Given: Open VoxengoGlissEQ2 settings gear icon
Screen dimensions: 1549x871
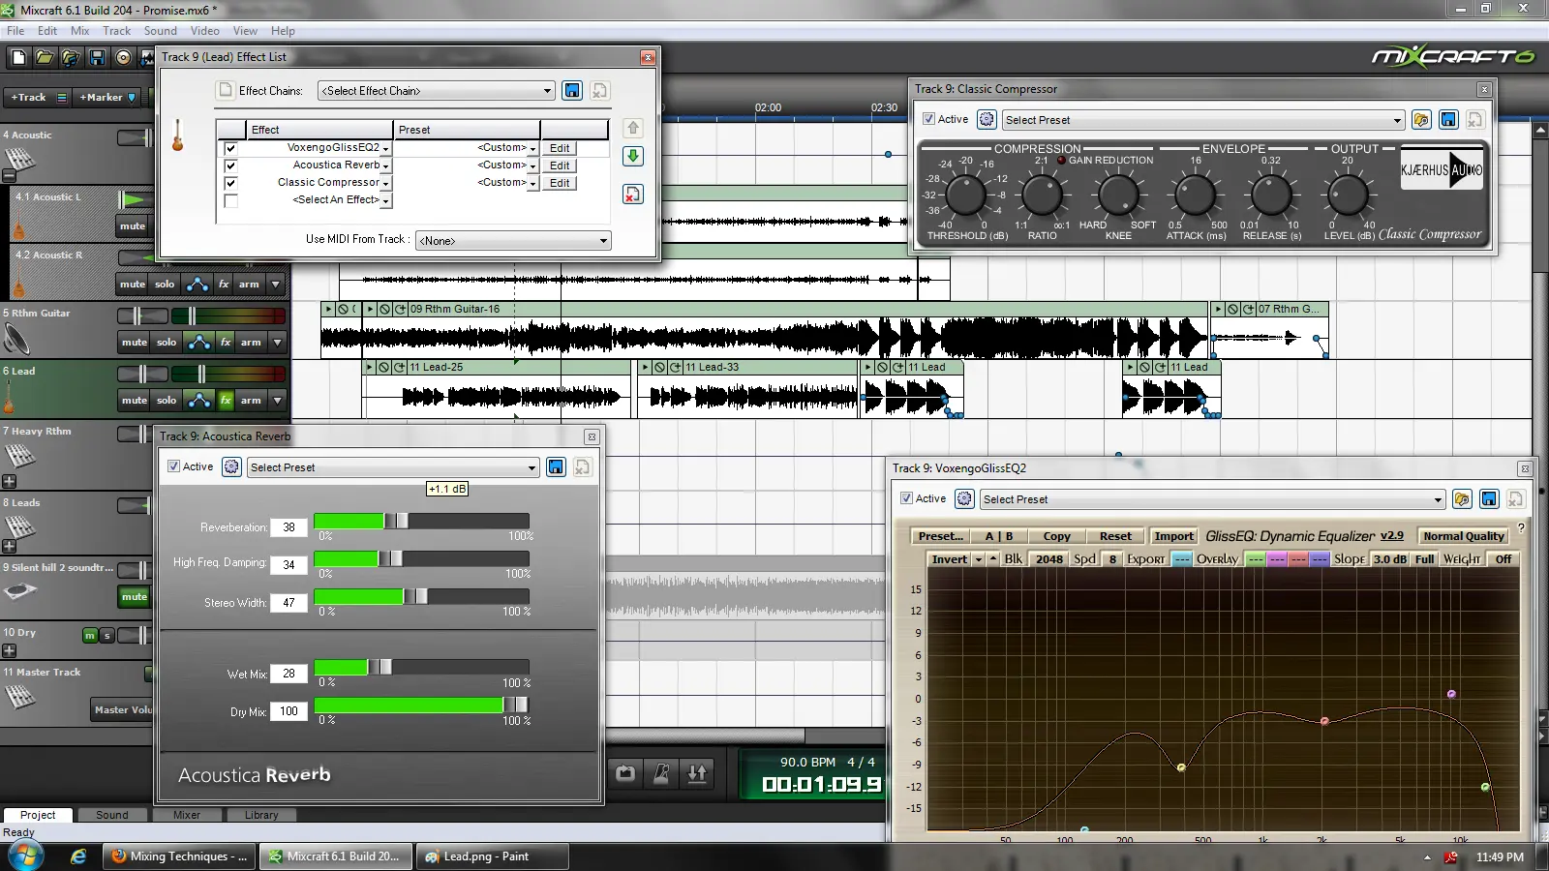Looking at the screenshot, I should coord(964,498).
